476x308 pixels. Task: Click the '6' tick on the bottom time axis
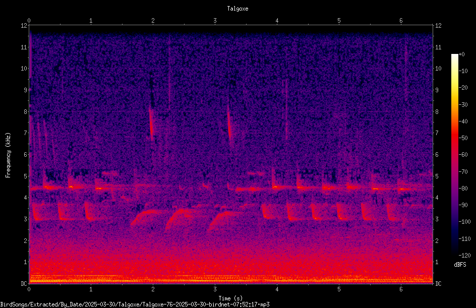point(401,289)
